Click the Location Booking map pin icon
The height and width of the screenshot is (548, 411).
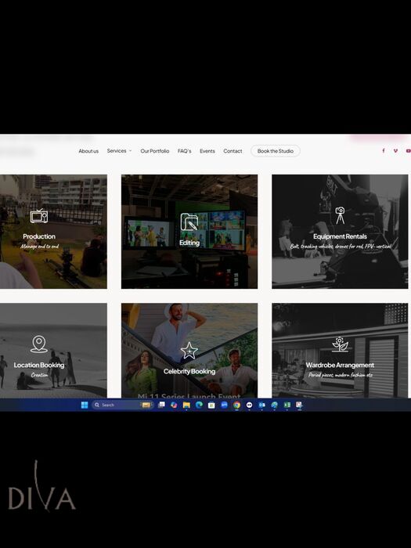(39, 344)
